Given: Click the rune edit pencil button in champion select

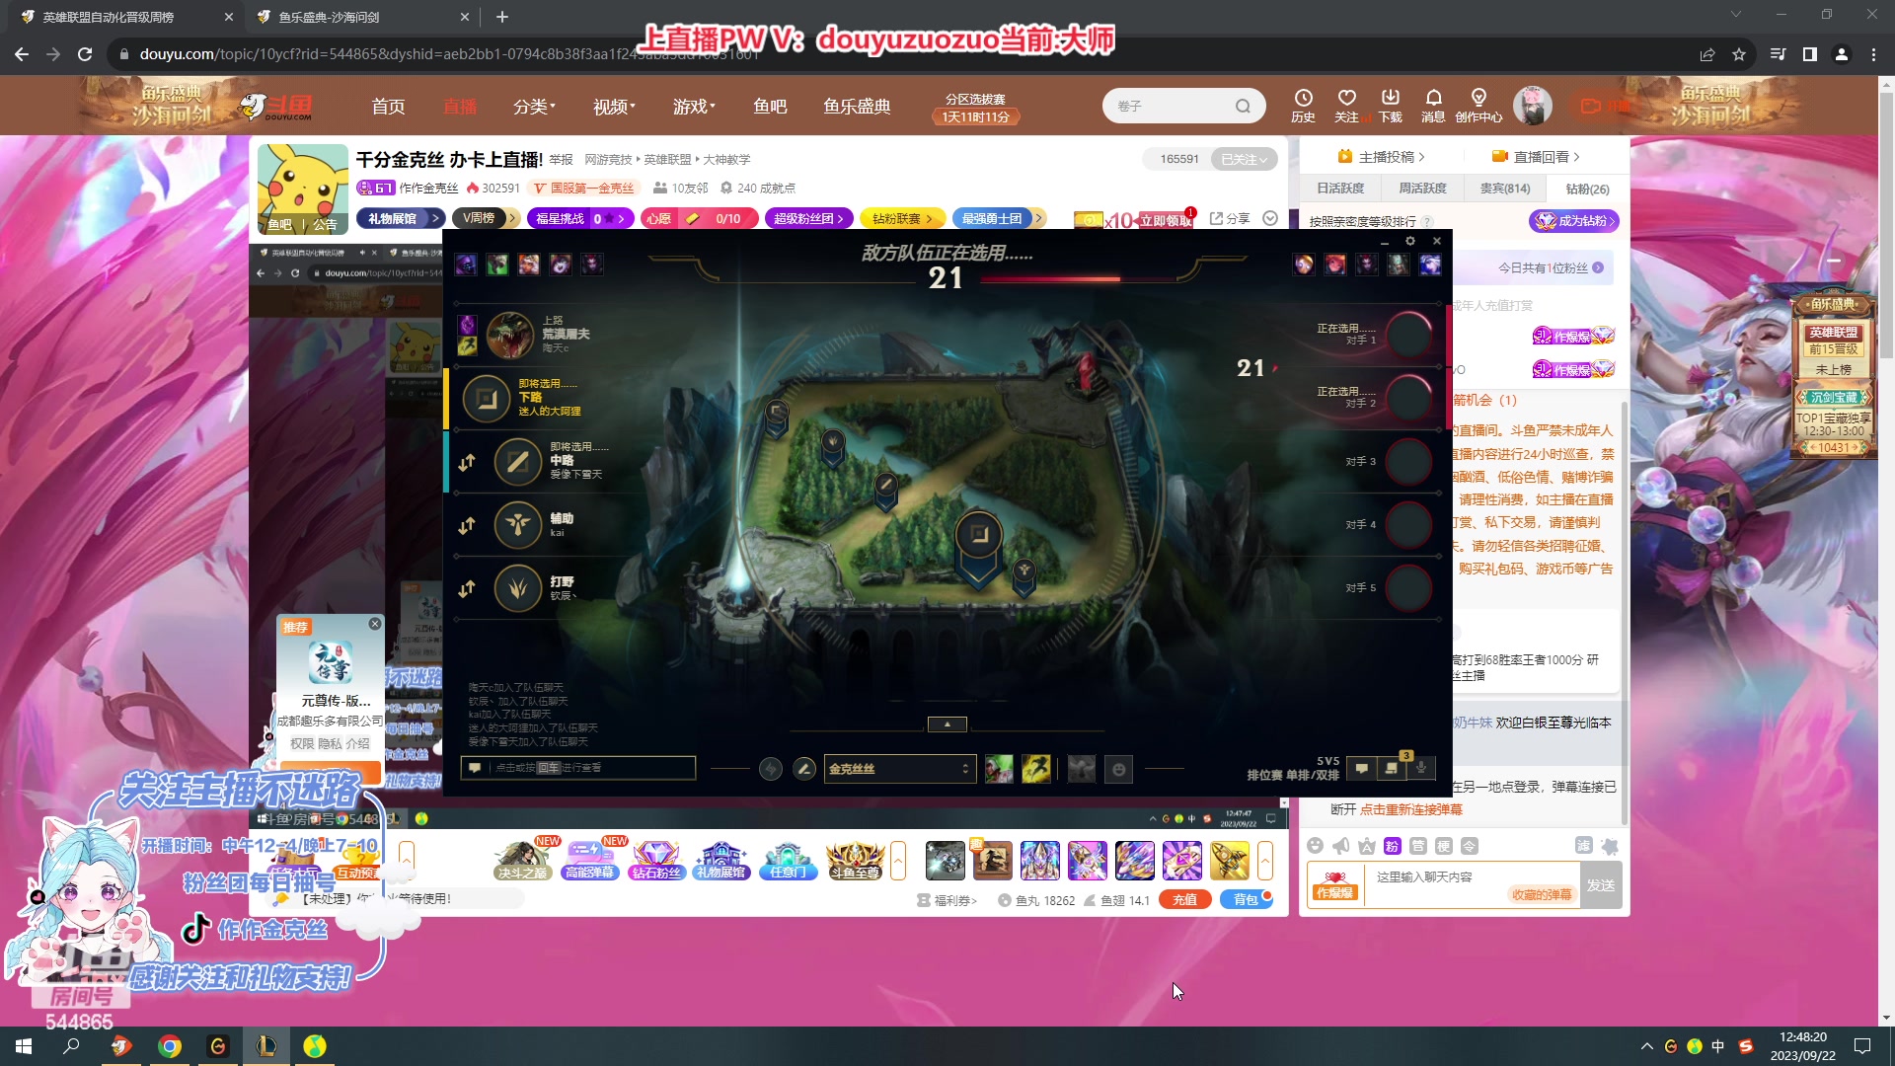Looking at the screenshot, I should 804,769.
